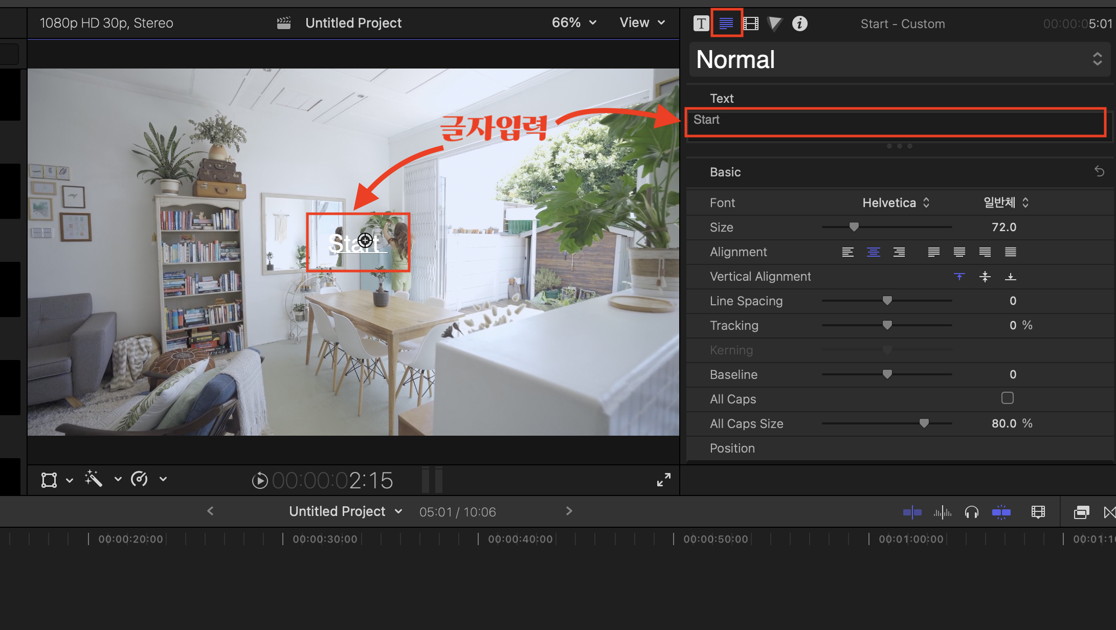Click the Text input field containing Start
Screen dimensions: 1116x630
click(x=895, y=122)
